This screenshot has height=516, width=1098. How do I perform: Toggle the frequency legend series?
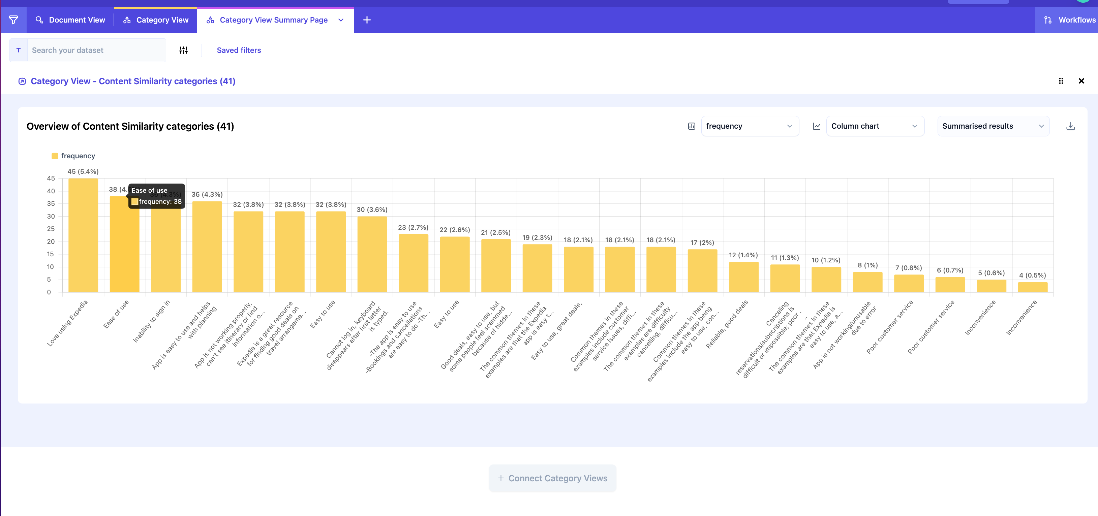(x=73, y=156)
